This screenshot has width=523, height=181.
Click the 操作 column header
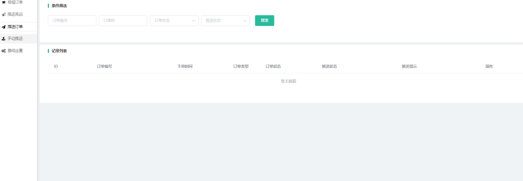pos(489,67)
